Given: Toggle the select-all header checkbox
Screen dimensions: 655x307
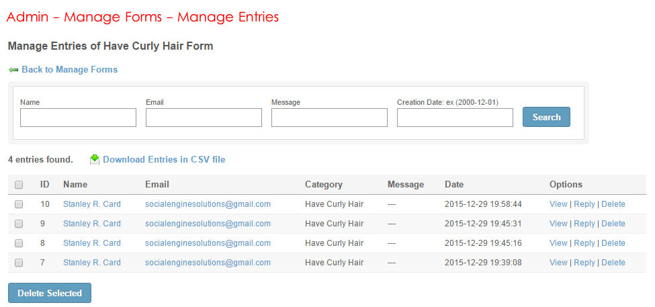Looking at the screenshot, I should click(19, 185).
